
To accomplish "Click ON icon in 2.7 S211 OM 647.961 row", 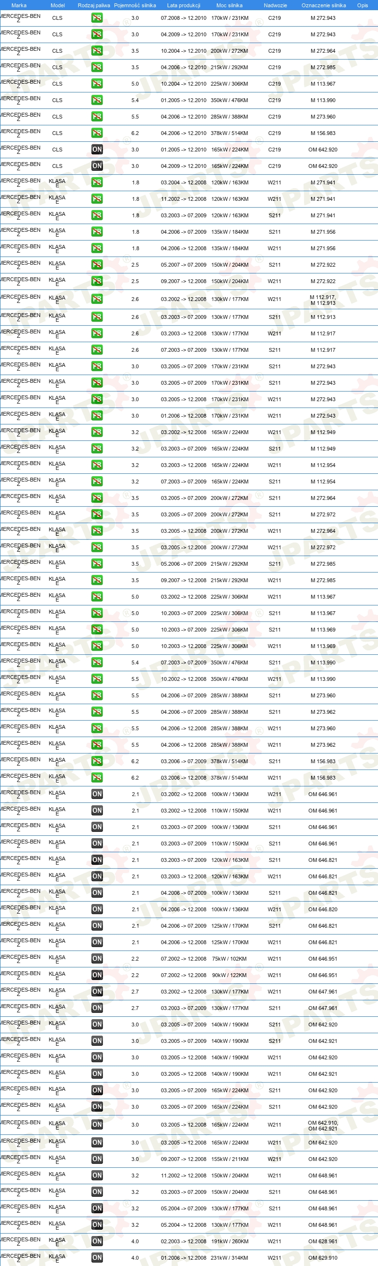I will coord(97,1009).
